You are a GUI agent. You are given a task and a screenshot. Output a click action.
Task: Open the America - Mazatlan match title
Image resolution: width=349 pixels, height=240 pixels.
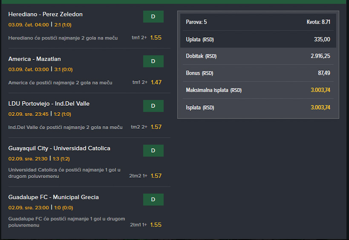pos(35,59)
